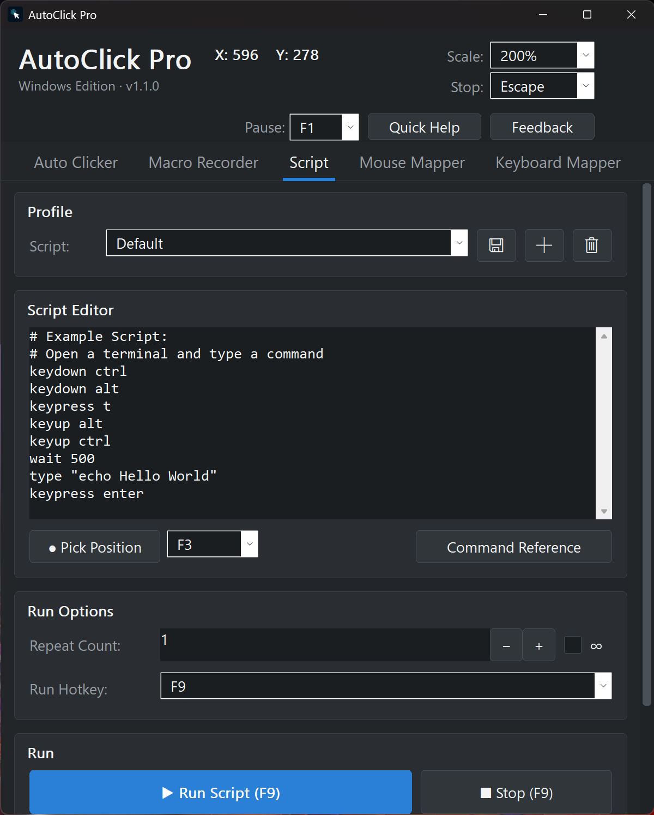
Task: Minimize the AutoClick Pro window
Action: click(x=543, y=15)
